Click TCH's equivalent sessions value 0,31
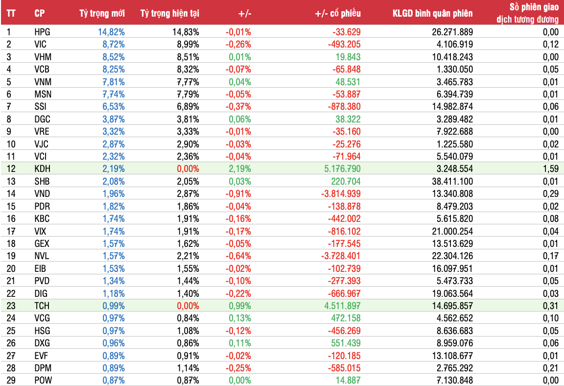The height and width of the screenshot is (386, 564). pyautogui.click(x=551, y=306)
